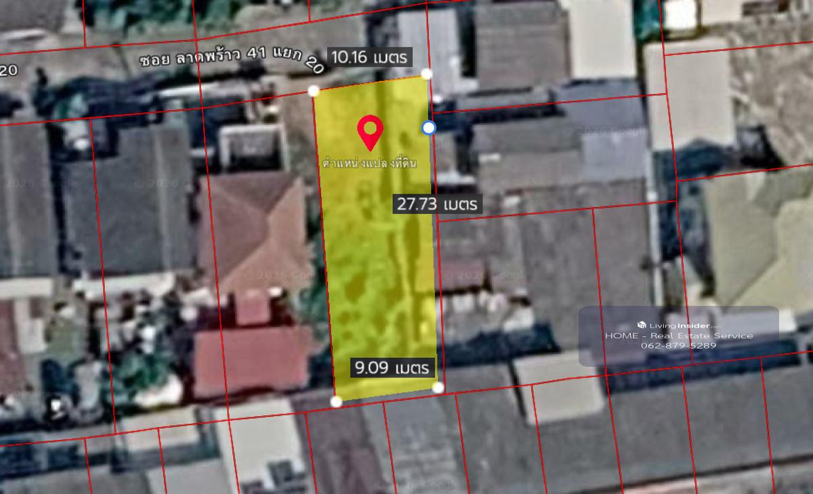
Task: Click the 9.09 เมตร measurement label
Action: 393,368
